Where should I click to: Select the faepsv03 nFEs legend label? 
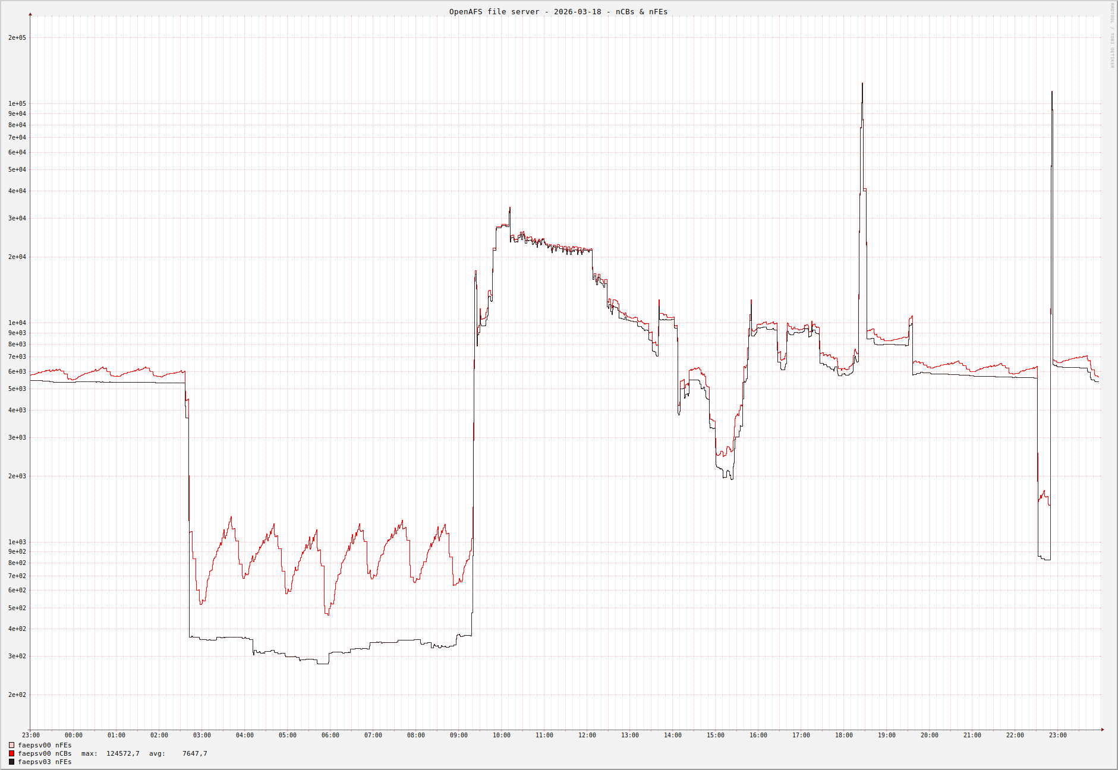[45, 762]
